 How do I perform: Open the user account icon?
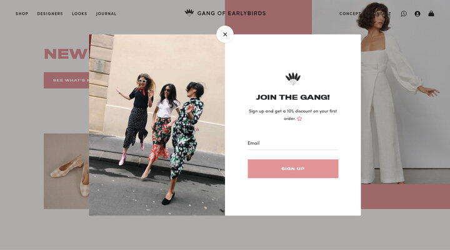pos(417,14)
